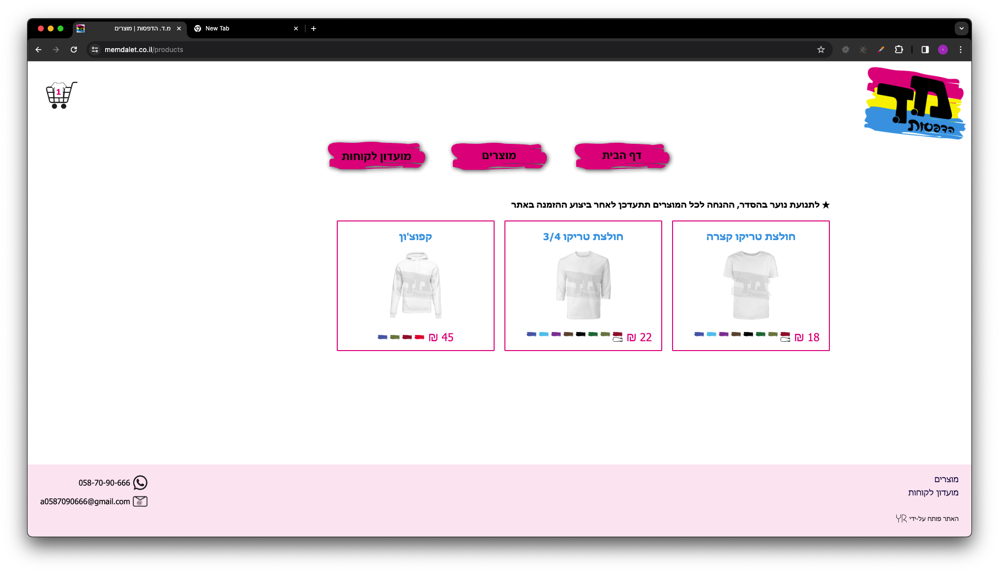This screenshot has width=999, height=573.
Task: Click the 18 ₪ price
Action: (x=807, y=337)
